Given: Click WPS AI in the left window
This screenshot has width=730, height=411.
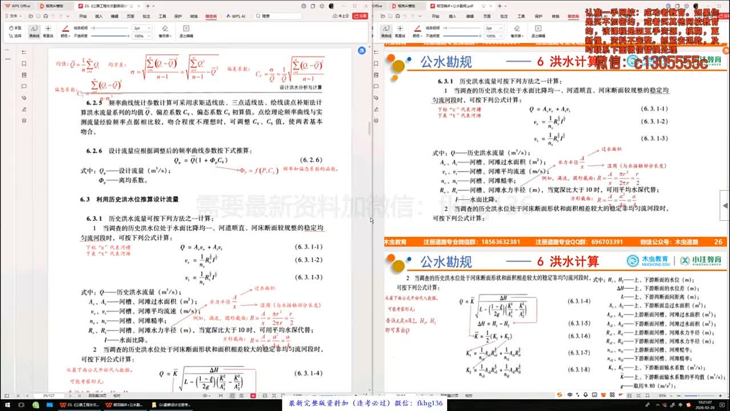Looking at the screenshot, I should [236, 16].
